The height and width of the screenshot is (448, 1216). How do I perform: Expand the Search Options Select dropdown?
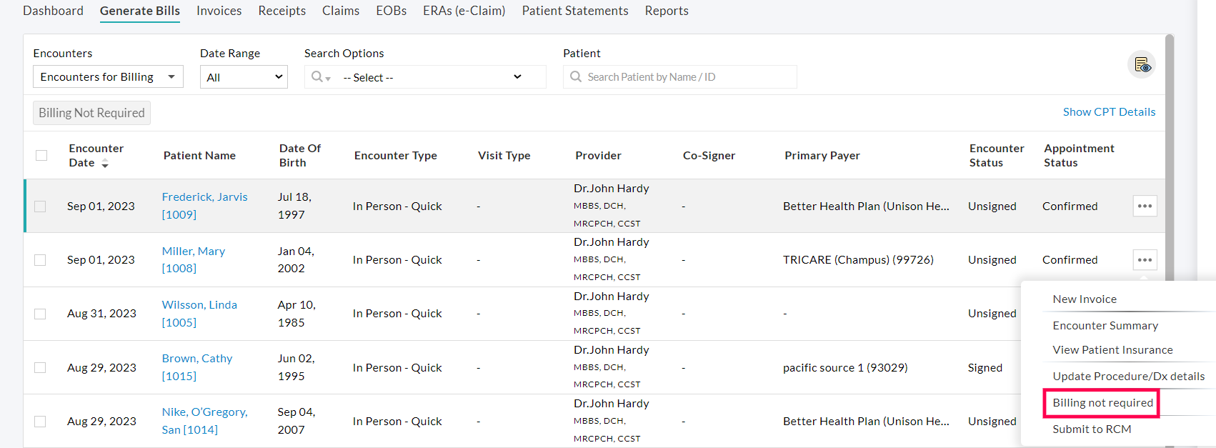[x=432, y=77]
